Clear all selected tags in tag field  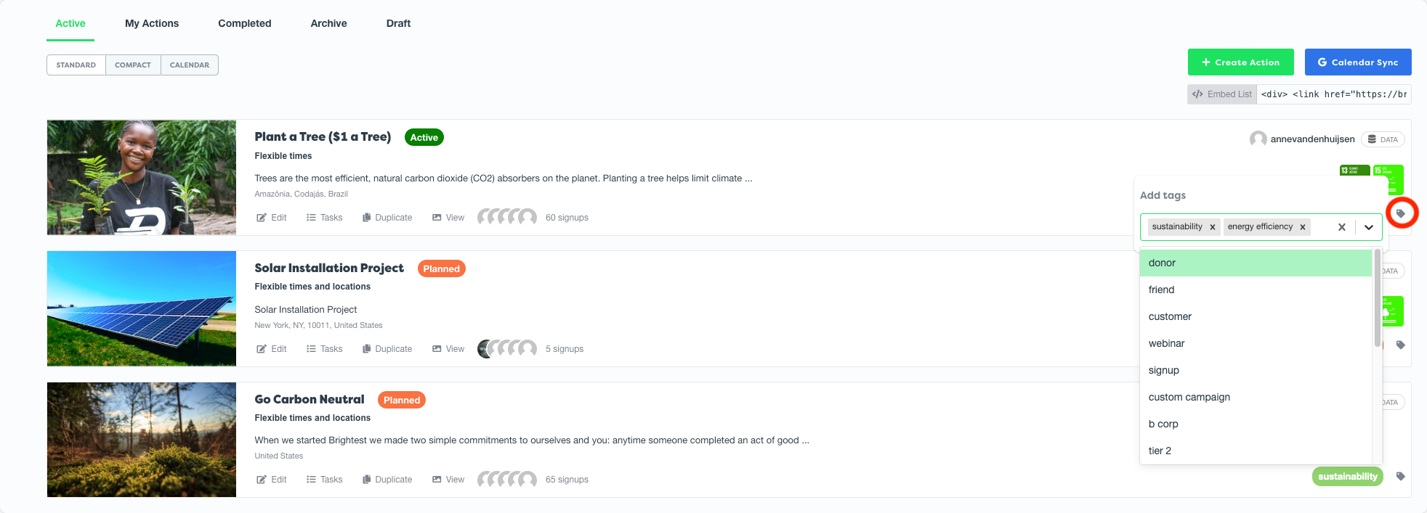pyautogui.click(x=1342, y=227)
